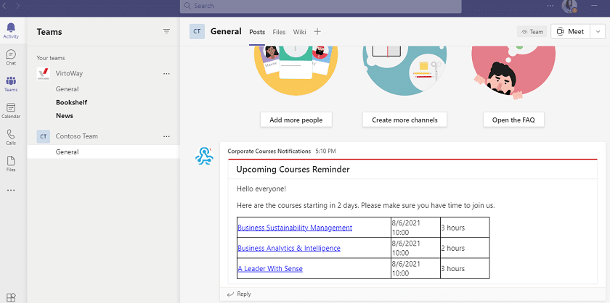Open the user profile picture
Viewport: 610px width, 303px height.
click(569, 6)
